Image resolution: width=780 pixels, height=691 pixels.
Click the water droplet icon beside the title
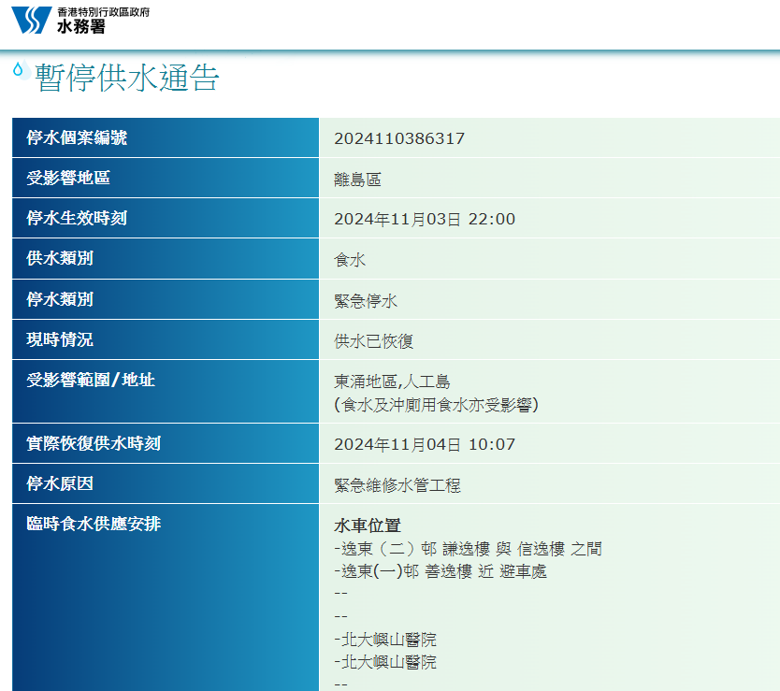click(19, 69)
